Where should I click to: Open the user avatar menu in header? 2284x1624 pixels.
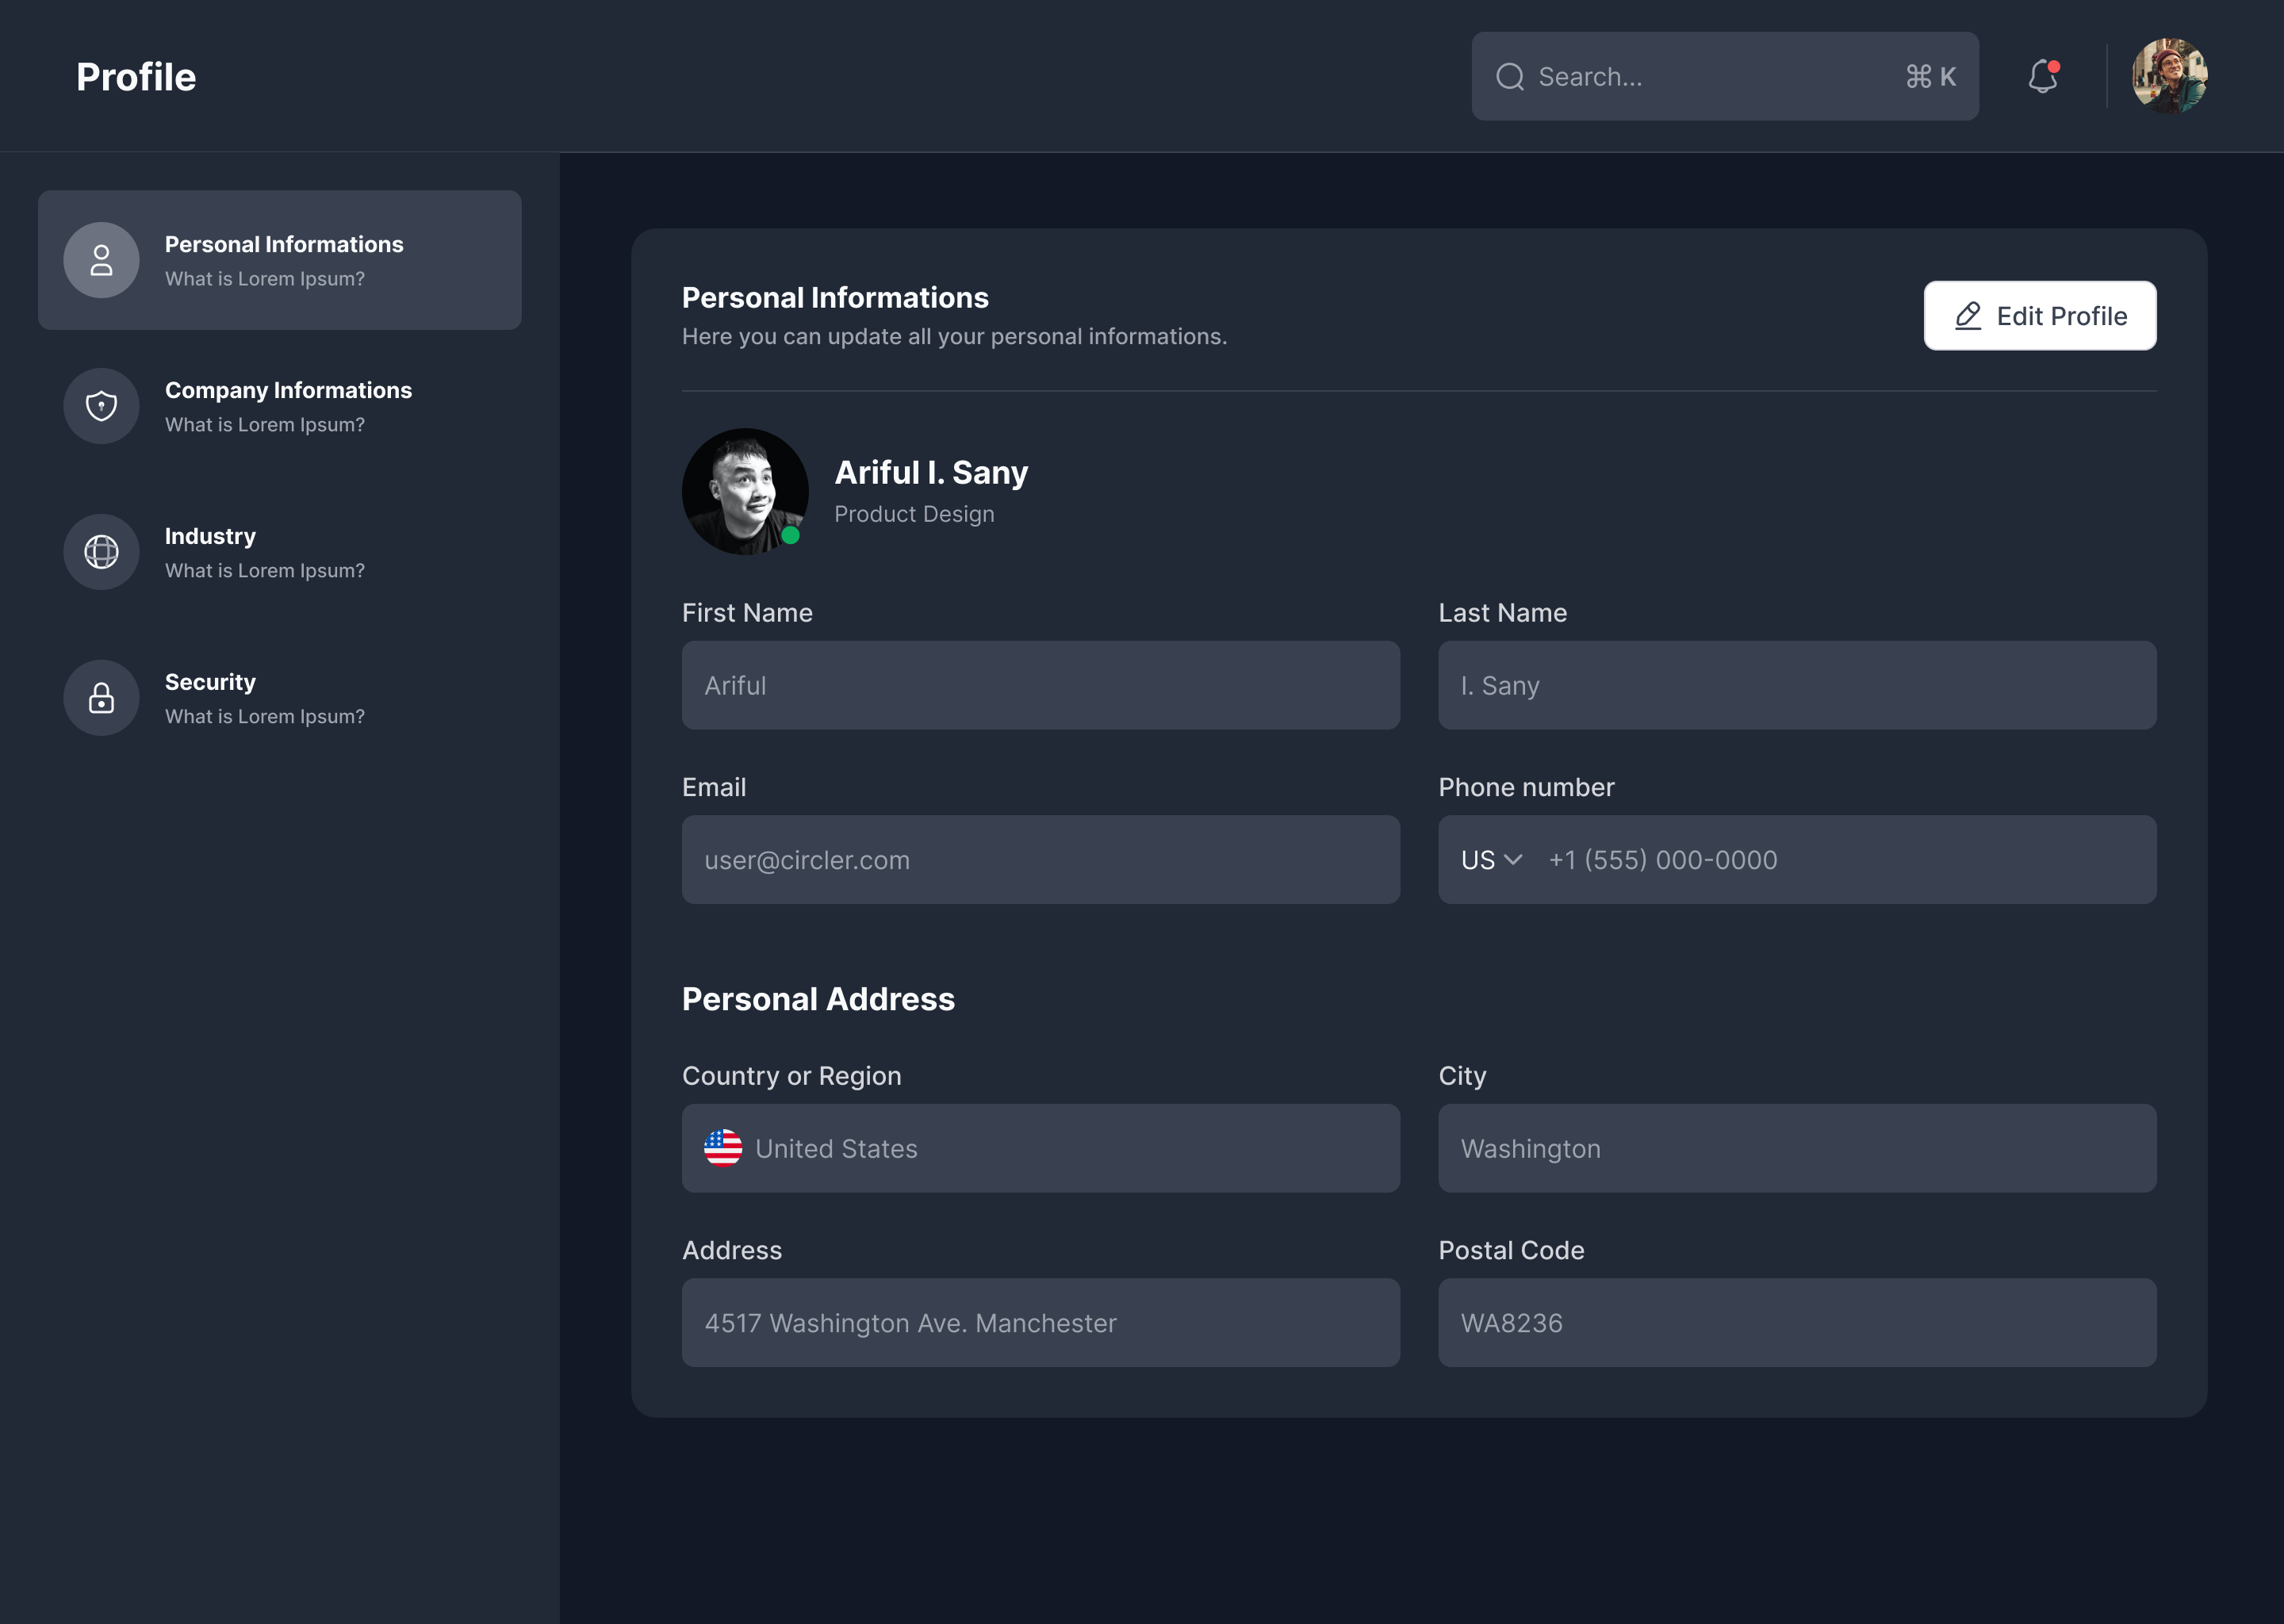[x=2169, y=76]
